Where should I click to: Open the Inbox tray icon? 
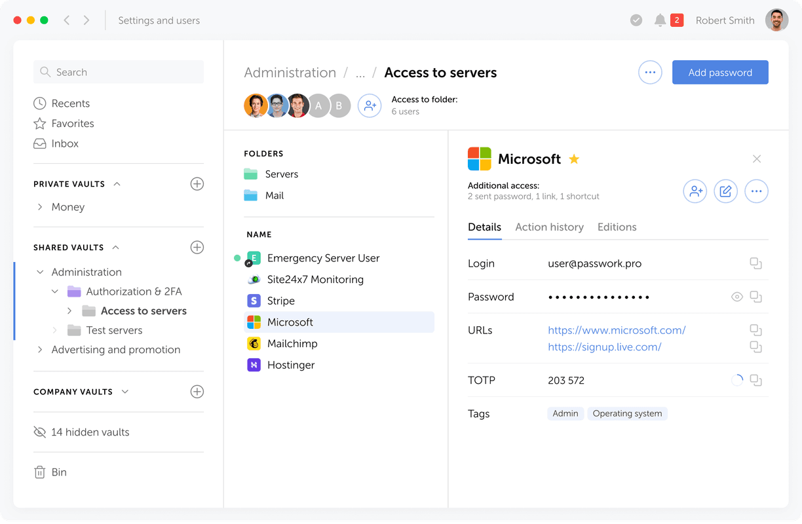point(40,143)
